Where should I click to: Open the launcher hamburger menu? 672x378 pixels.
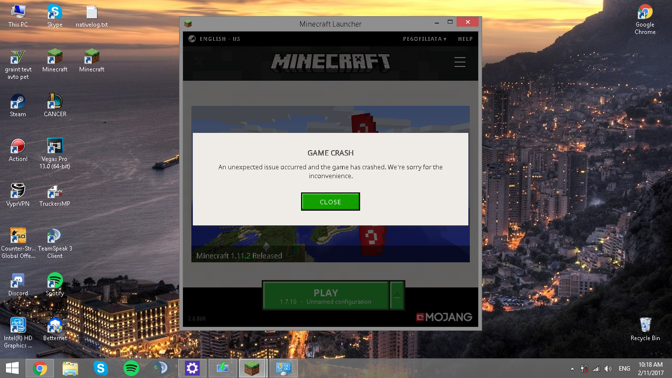(460, 62)
